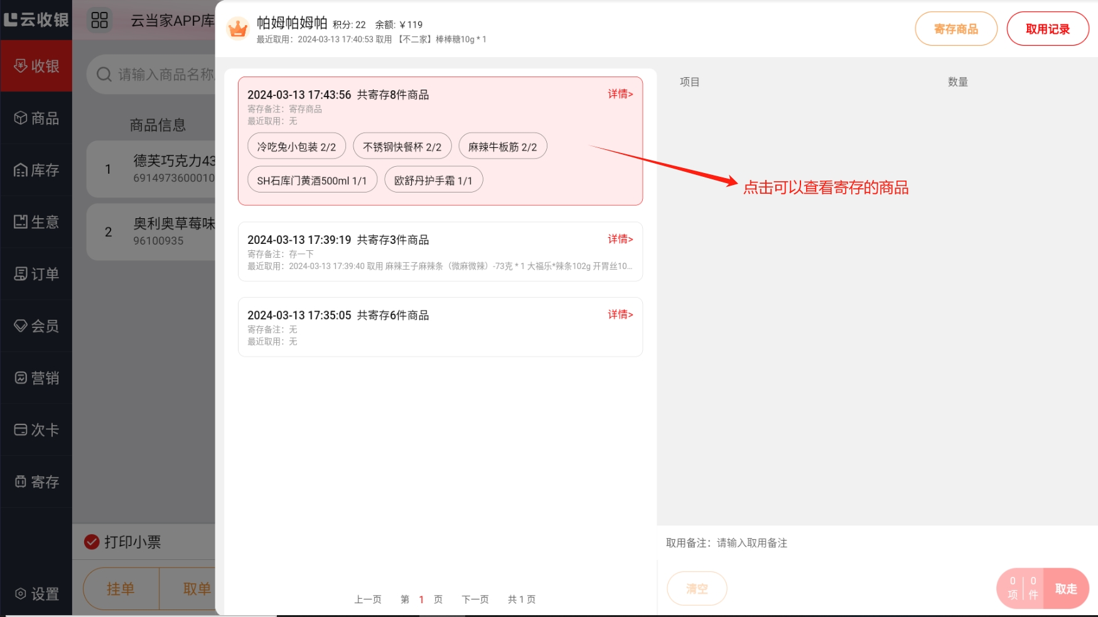Screen dimensions: 1098x617
Task: Select 次卡 in the sidebar menu
Action: pyautogui.click(x=36, y=430)
